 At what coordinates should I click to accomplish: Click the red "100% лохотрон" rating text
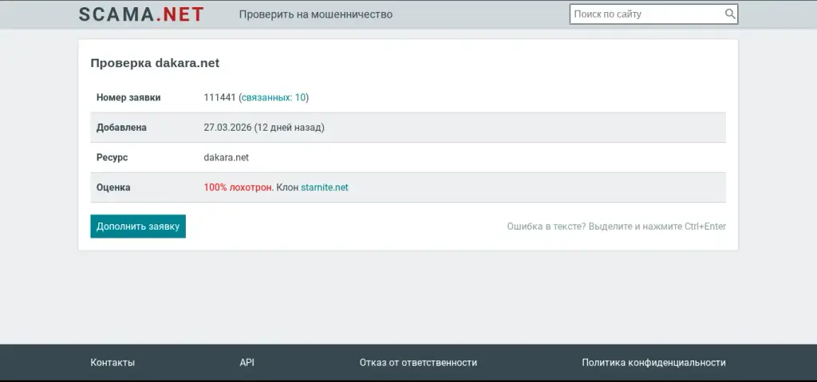(238, 187)
